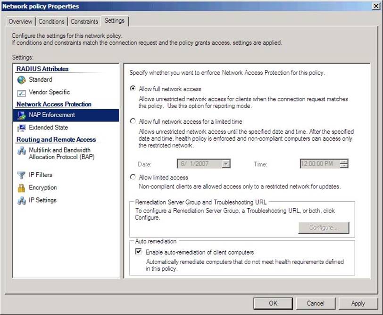The image size is (383, 315).
Task: Click the Multilink and Bandwidth network icon
Action: [x=21, y=151]
